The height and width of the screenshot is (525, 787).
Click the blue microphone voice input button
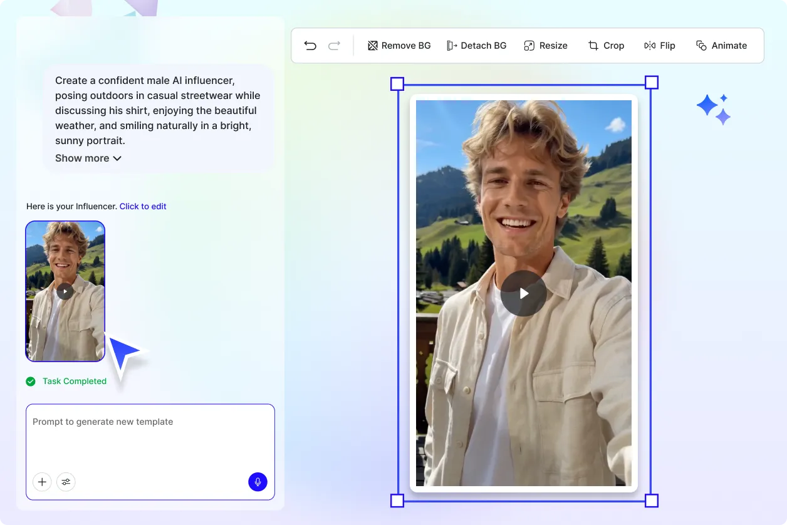[258, 482]
